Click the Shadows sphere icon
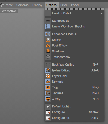The width and height of the screenshot is (108, 124). coord(48,51)
